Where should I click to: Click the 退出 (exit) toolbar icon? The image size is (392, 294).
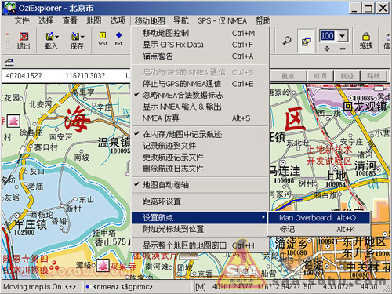24,41
